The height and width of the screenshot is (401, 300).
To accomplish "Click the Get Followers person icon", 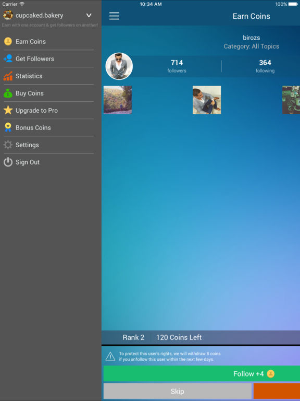I will pyautogui.click(x=8, y=58).
